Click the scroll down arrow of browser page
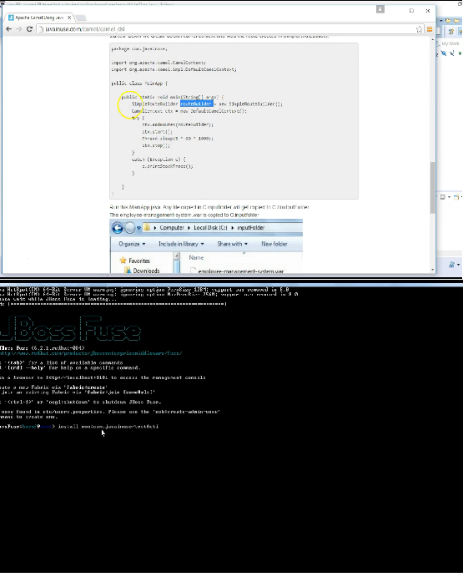473x577 pixels. 433,270
